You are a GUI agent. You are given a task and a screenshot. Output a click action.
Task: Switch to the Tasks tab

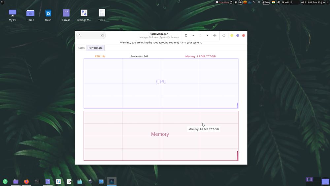coord(81,48)
